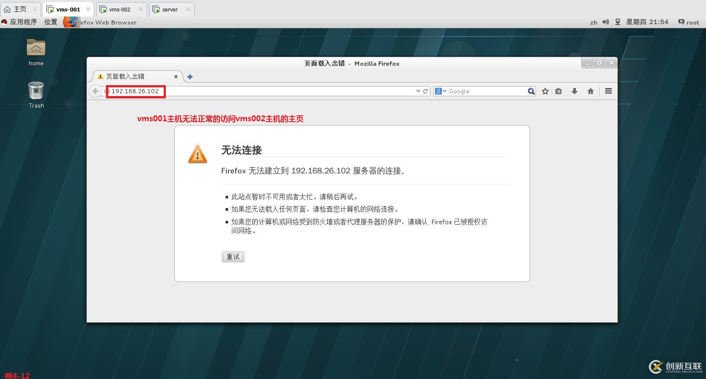Open the clock showing 星期四 21:54
Viewport: 706px width, 379px height.
point(647,22)
